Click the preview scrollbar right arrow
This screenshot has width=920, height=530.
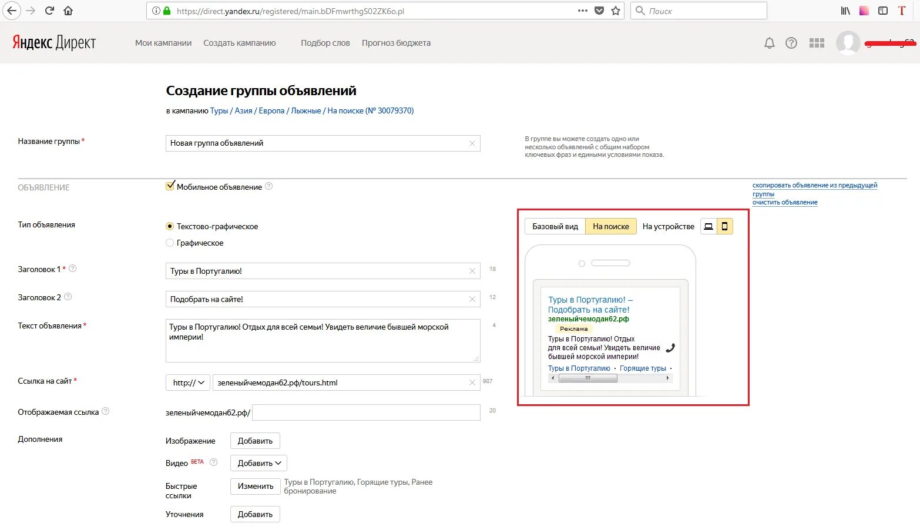pos(668,378)
